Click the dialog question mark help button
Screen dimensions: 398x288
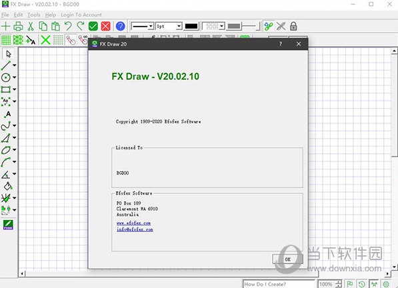[281, 44]
